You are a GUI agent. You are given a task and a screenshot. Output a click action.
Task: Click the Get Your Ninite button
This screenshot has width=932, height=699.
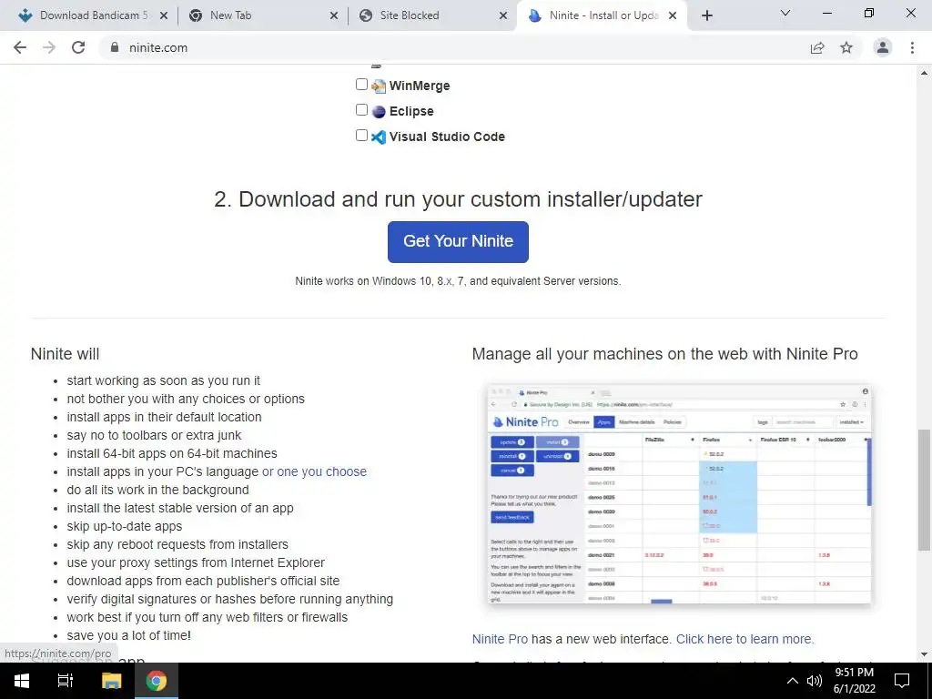[x=458, y=241]
